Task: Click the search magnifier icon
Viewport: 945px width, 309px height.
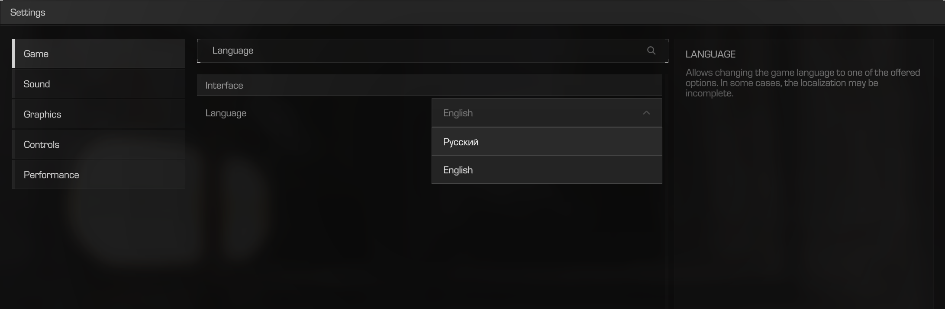Action: pyautogui.click(x=651, y=51)
